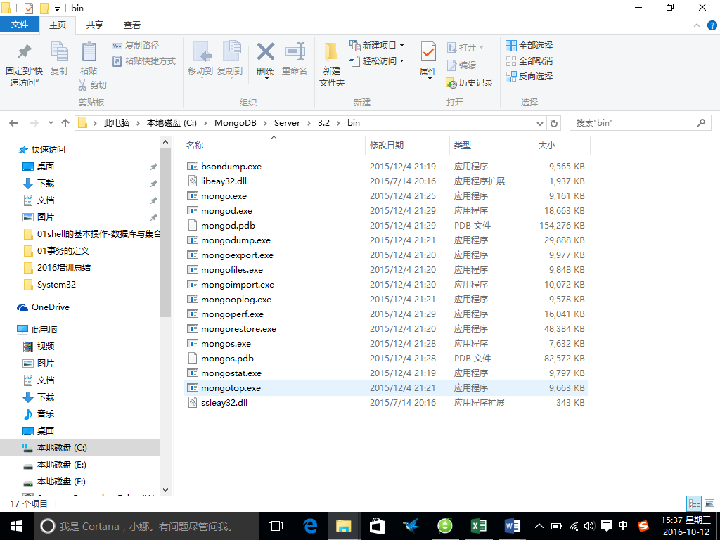
Task: Open the recent locations dropdown arrow
Action: coord(51,122)
